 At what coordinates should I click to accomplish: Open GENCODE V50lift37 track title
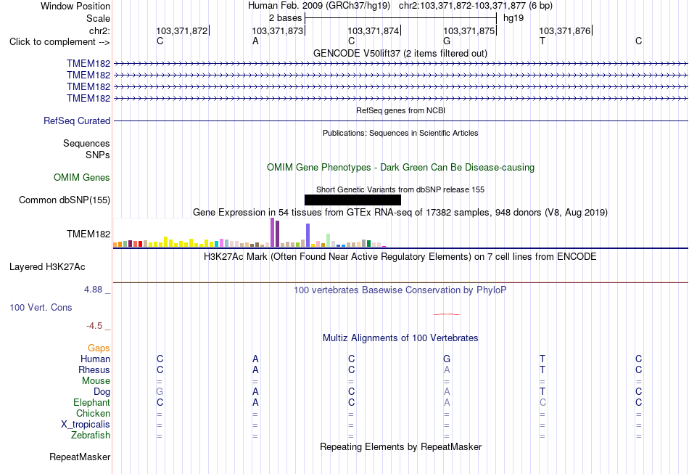[x=400, y=53]
